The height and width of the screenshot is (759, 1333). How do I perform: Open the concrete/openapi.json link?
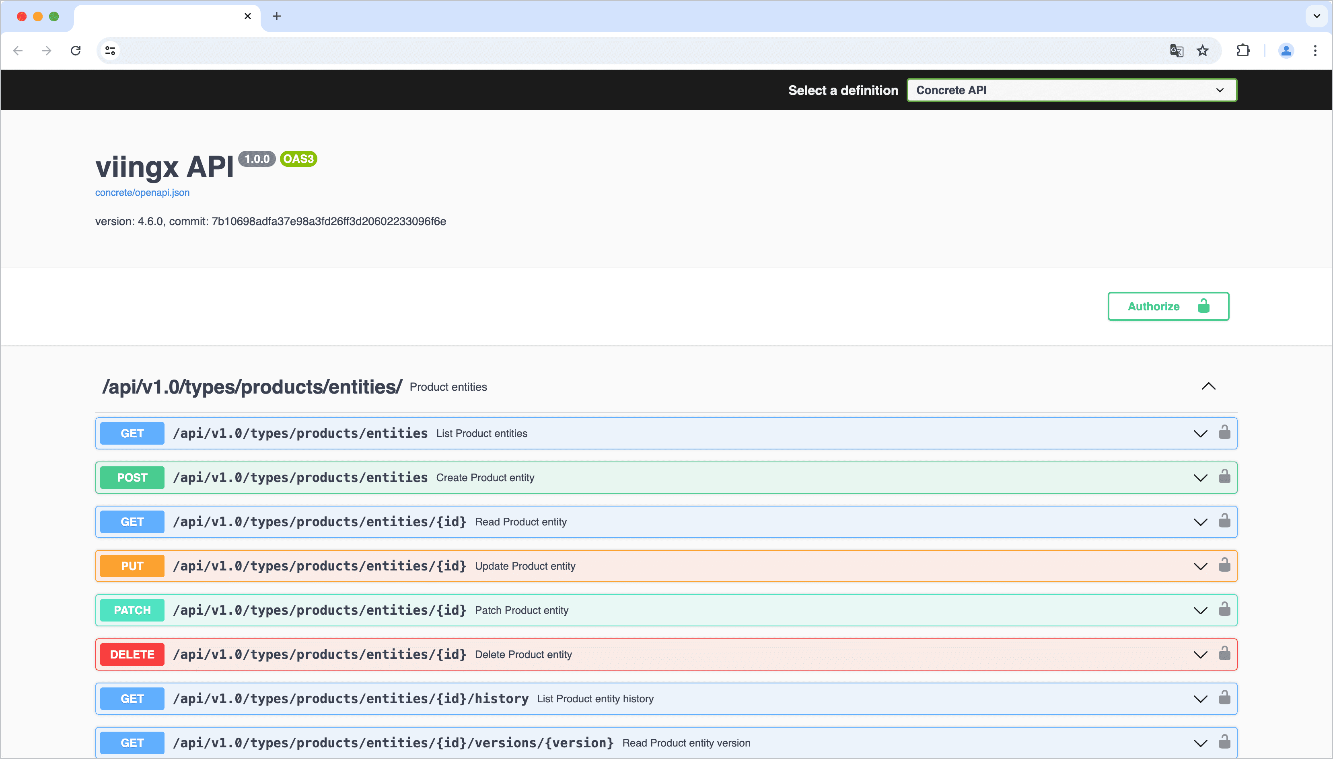click(142, 192)
